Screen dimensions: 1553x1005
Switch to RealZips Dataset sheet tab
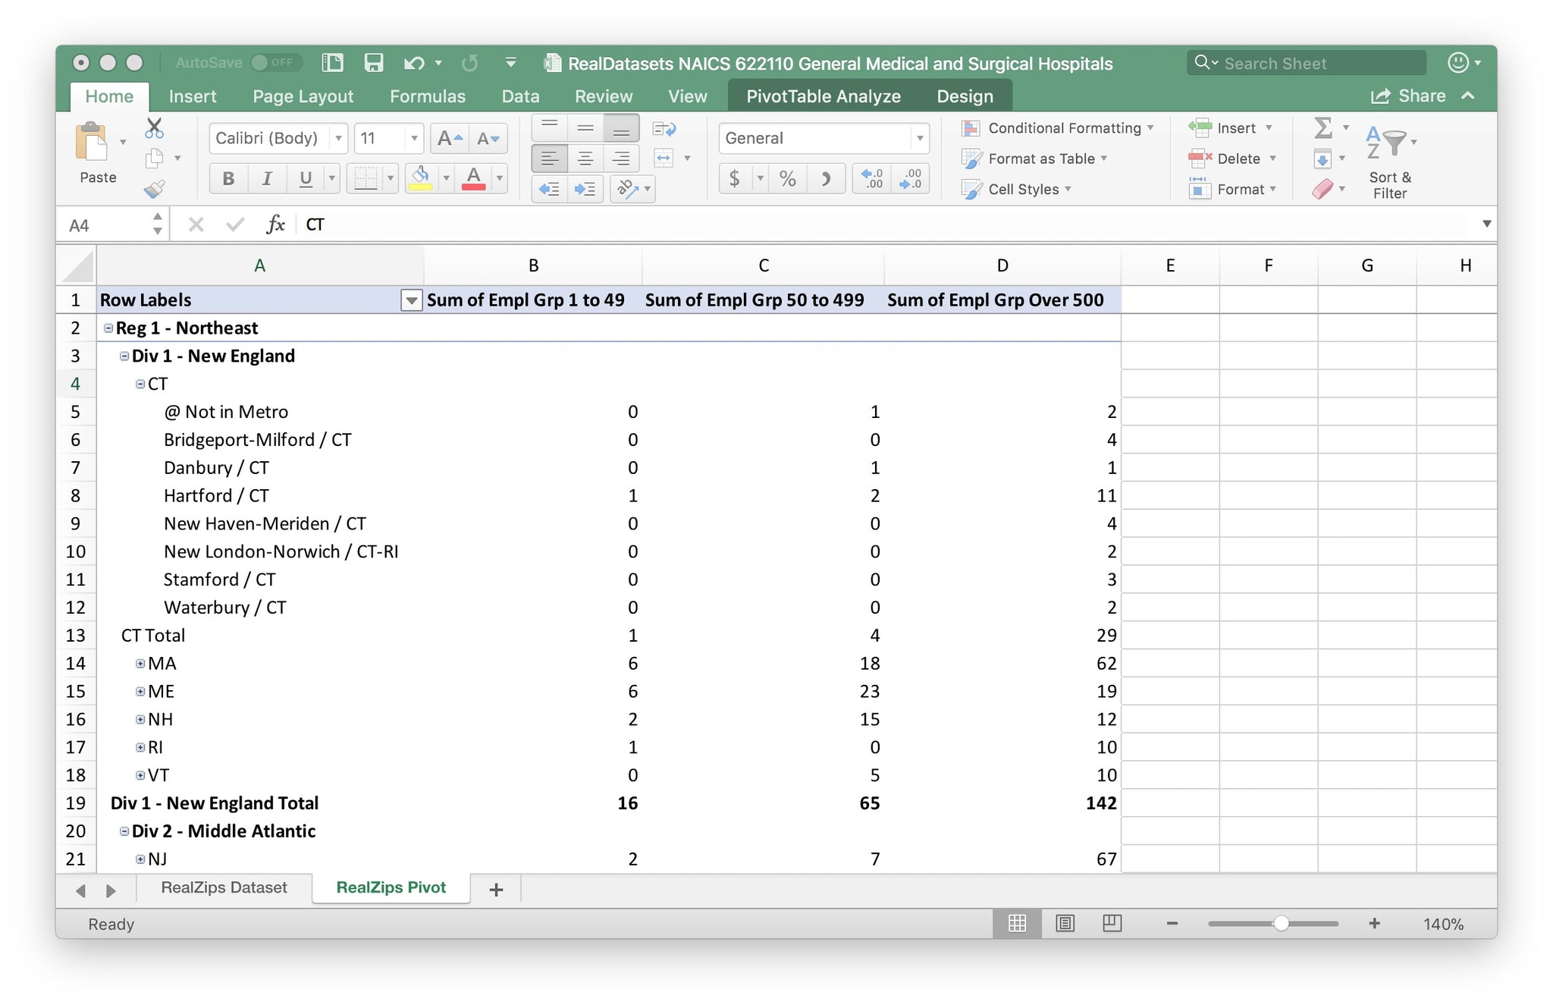(224, 887)
